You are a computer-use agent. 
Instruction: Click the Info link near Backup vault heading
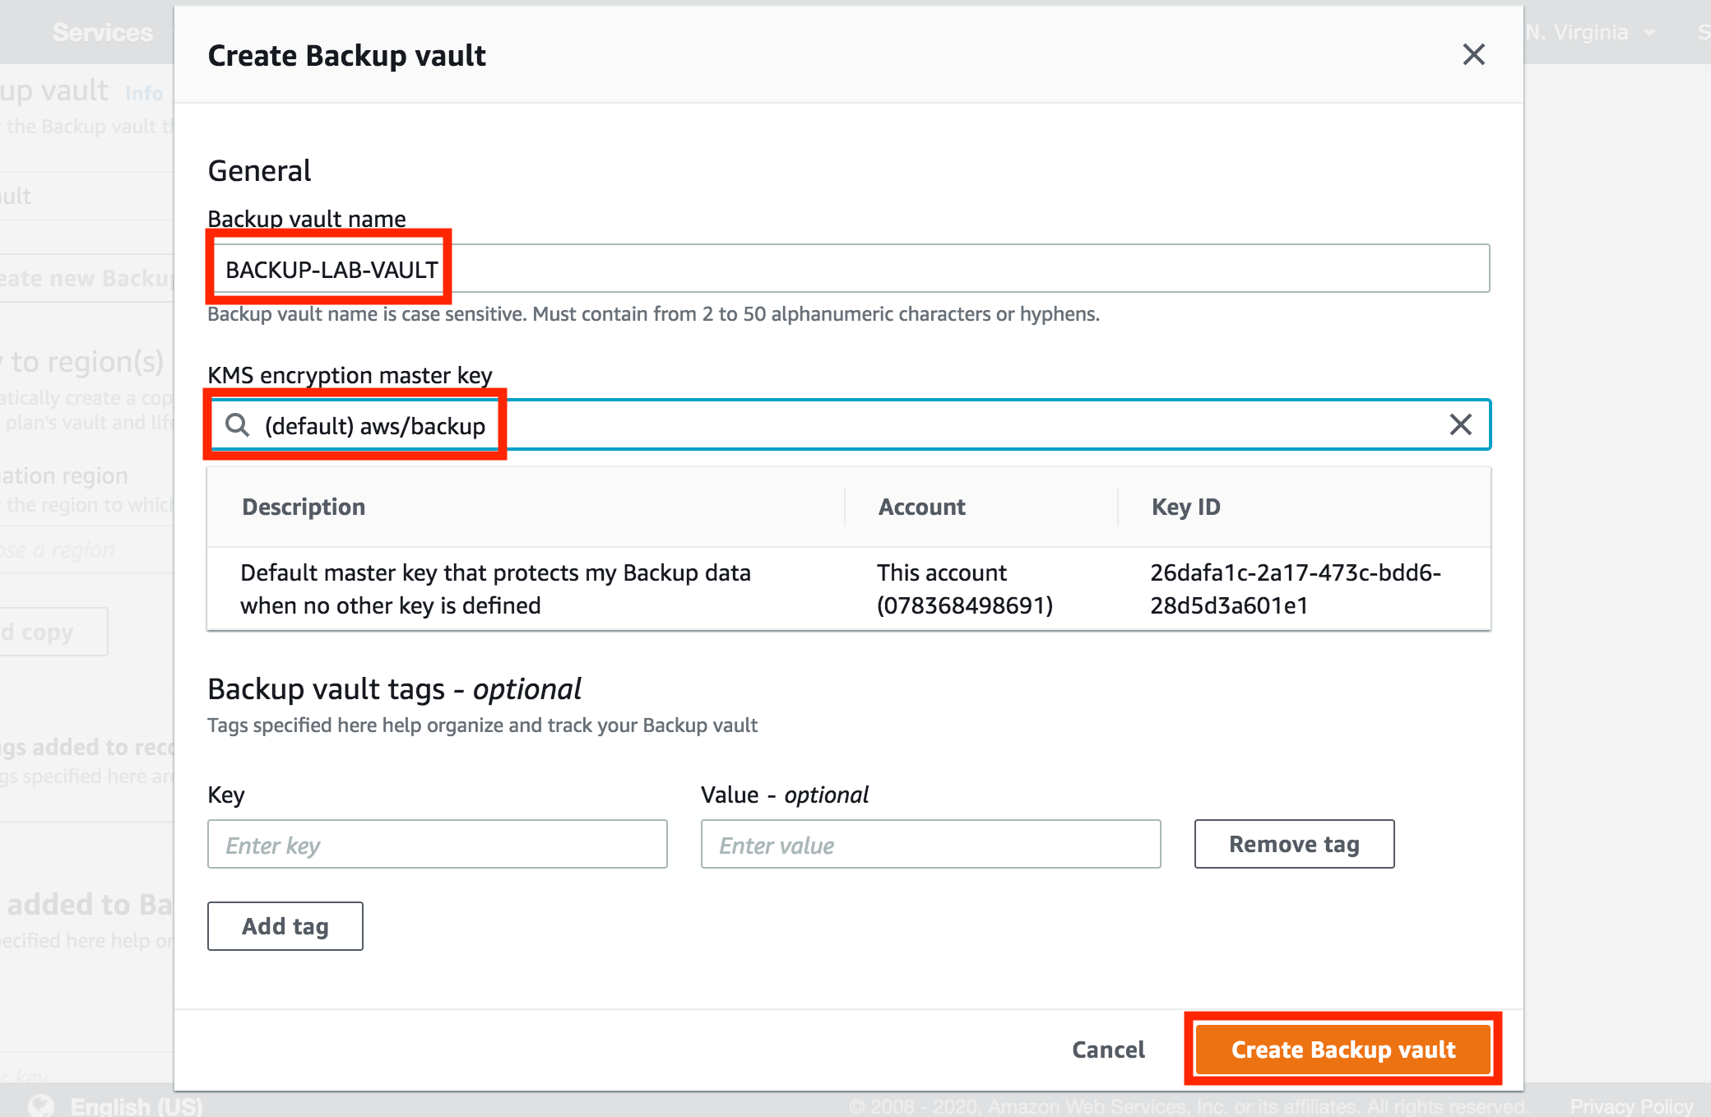coord(145,92)
